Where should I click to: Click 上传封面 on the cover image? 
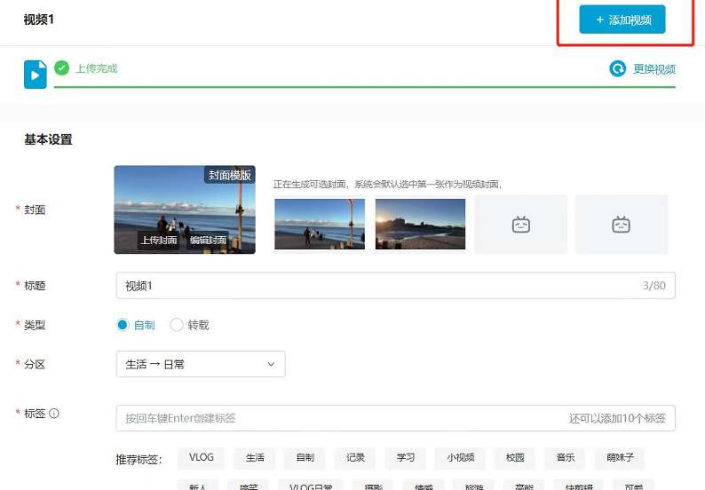click(158, 240)
